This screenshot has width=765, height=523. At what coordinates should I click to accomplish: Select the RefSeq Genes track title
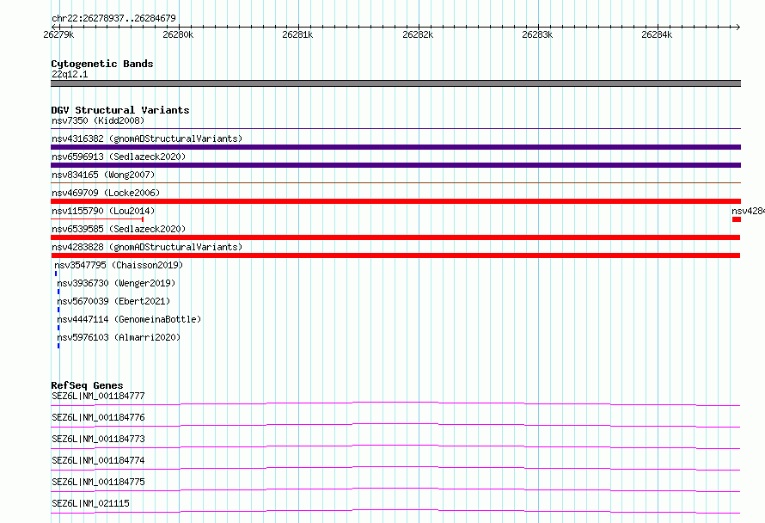coord(87,385)
